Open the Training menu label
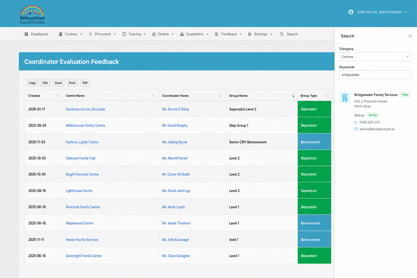417x278 pixels. 135,34
